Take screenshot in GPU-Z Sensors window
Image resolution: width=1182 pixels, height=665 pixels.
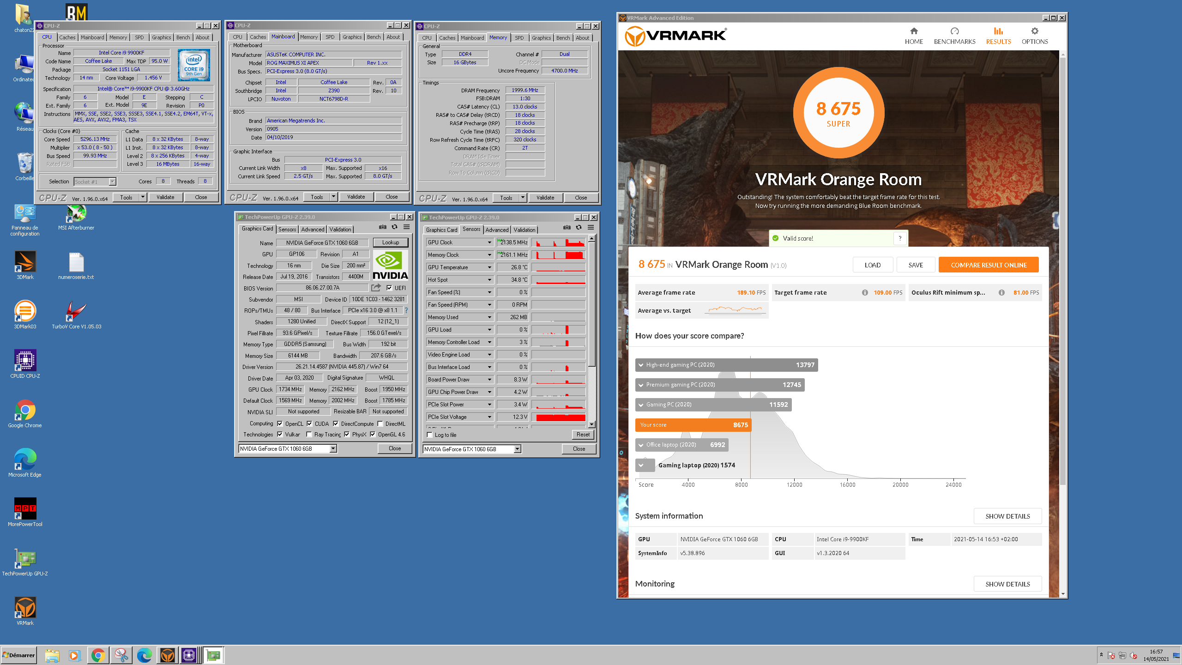pos(567,227)
